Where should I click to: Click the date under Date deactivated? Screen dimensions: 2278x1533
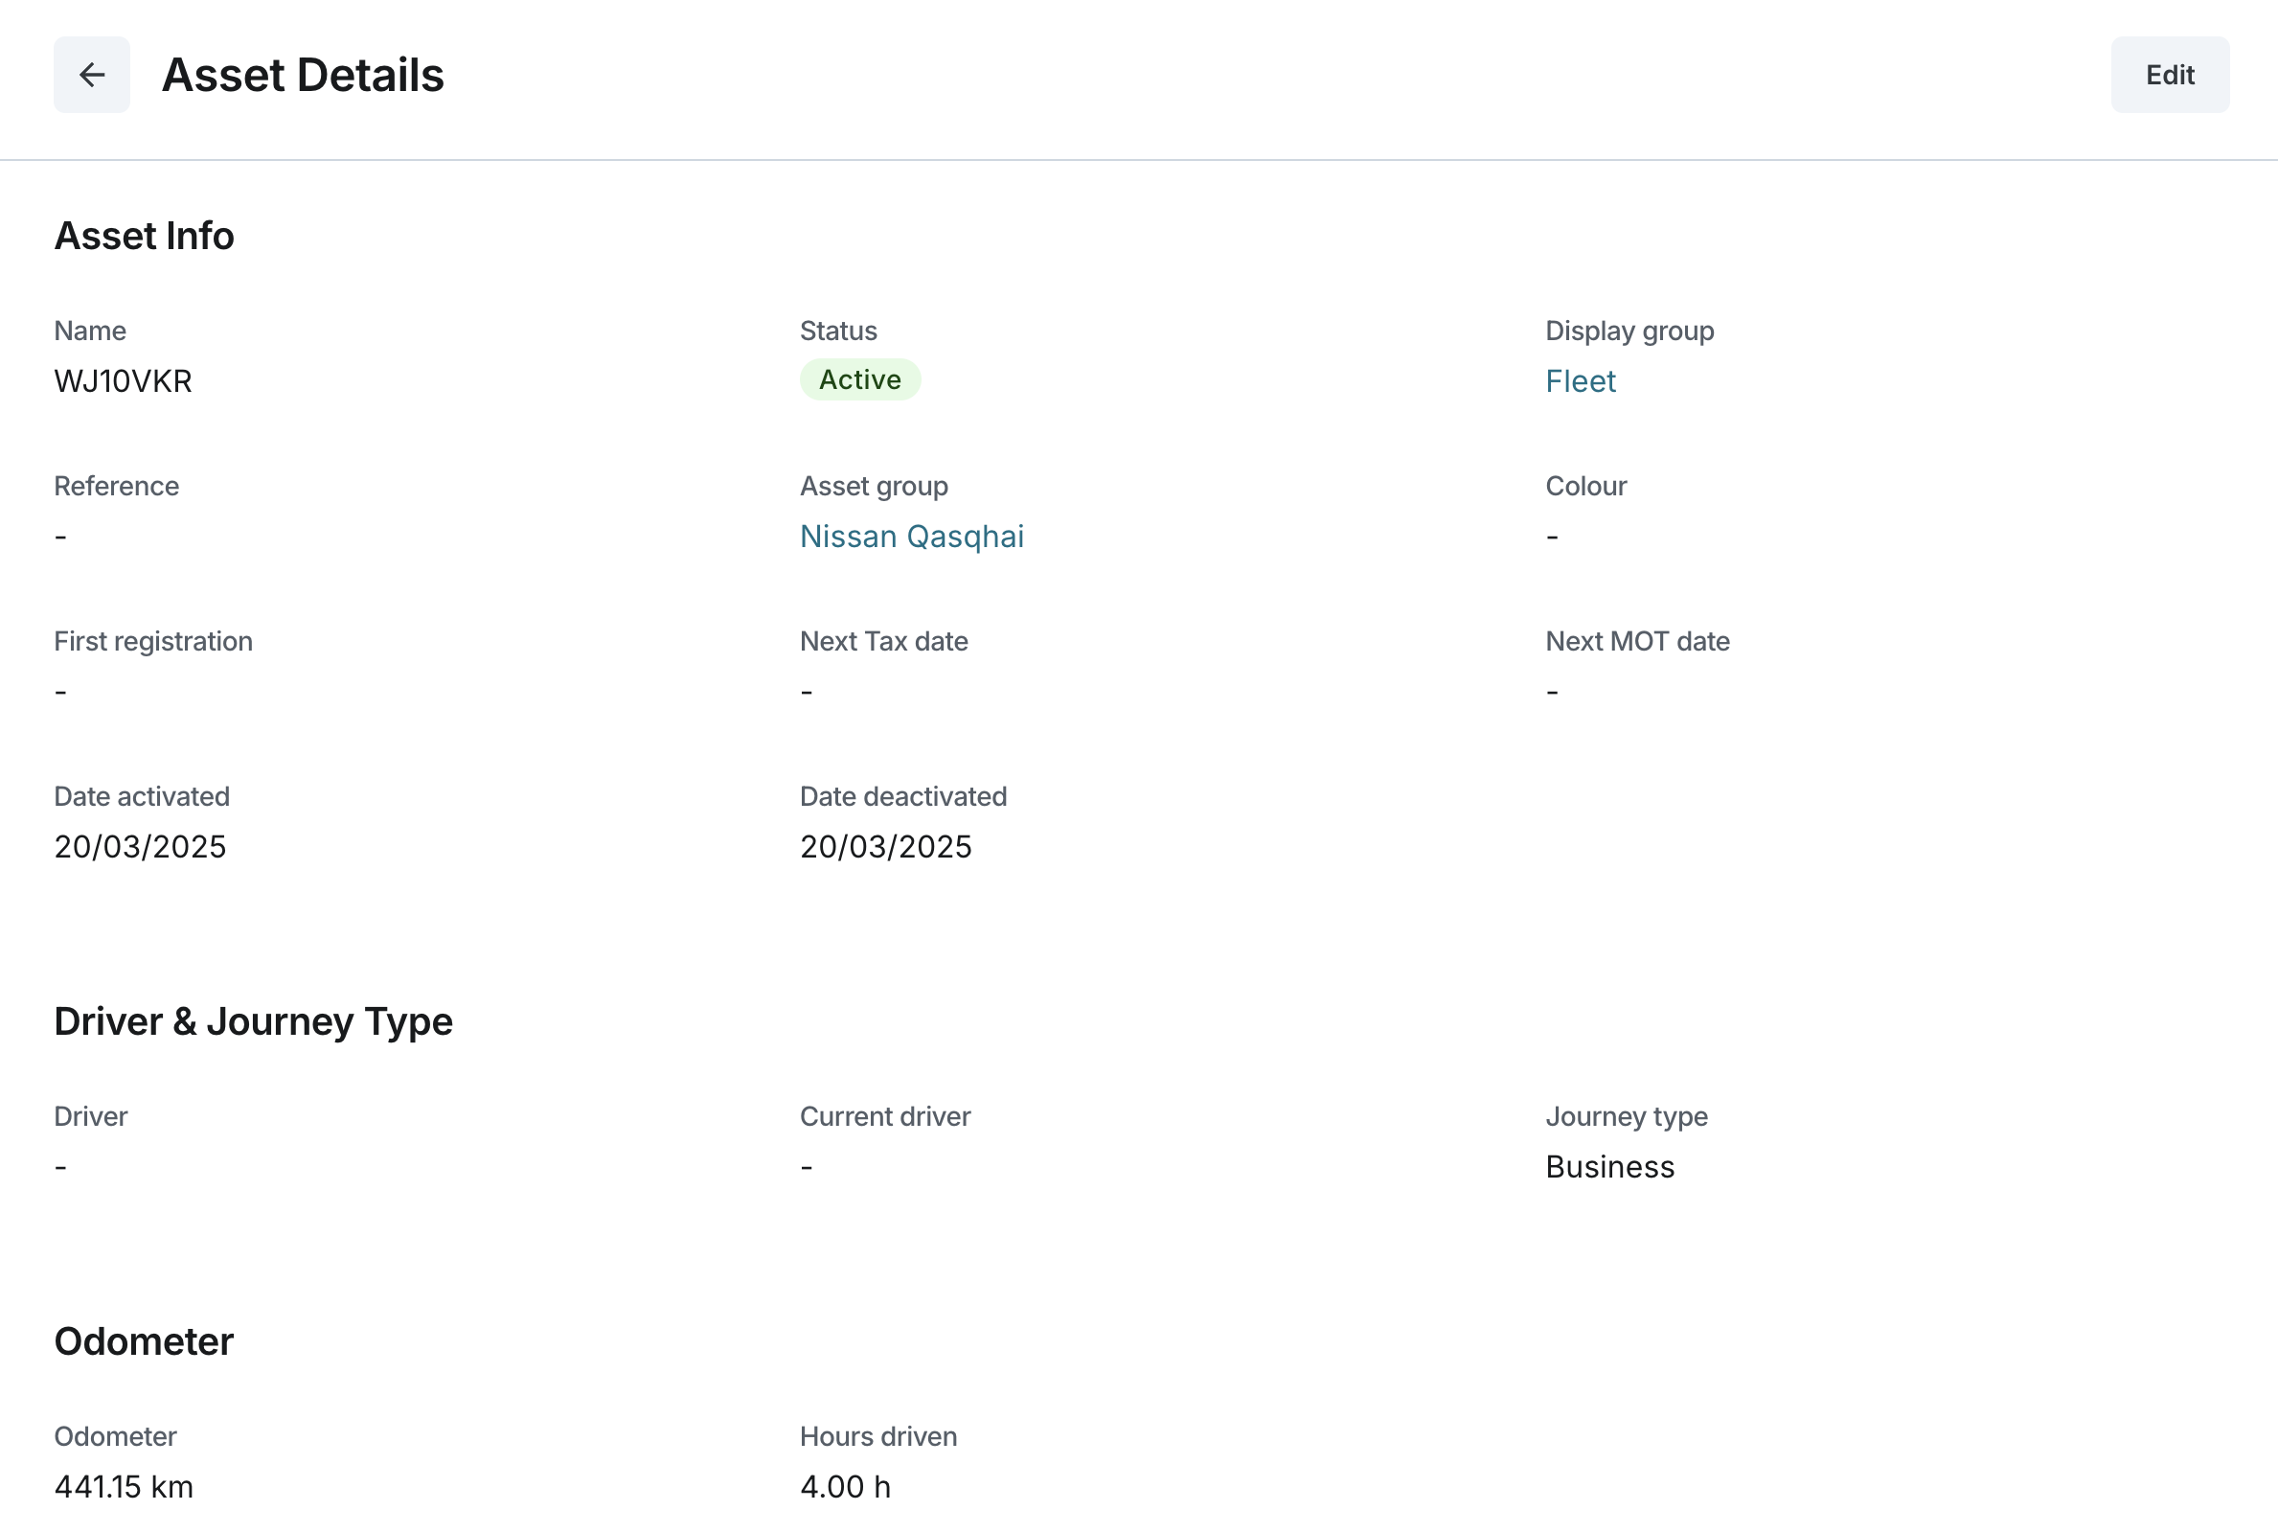(x=885, y=847)
